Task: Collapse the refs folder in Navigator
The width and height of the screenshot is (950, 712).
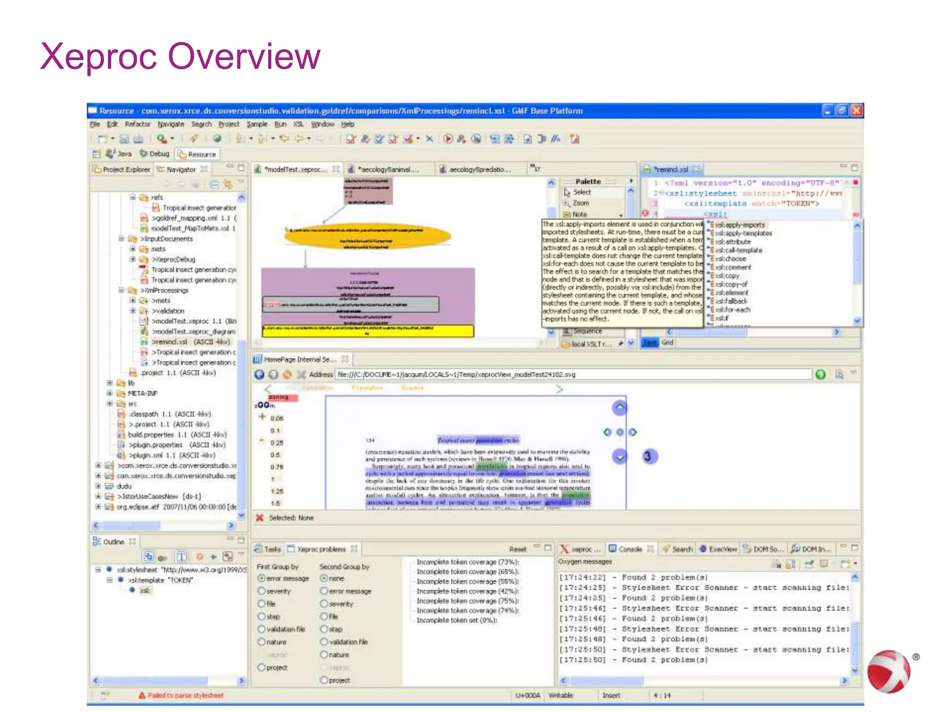Action: pyautogui.click(x=133, y=197)
